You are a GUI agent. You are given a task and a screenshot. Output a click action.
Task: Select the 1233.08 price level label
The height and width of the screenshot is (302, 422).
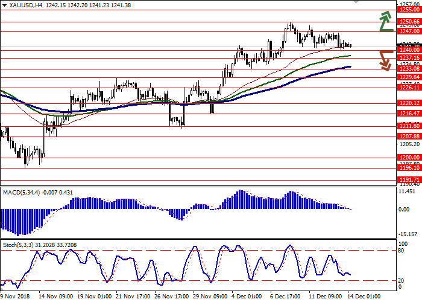tap(409, 69)
